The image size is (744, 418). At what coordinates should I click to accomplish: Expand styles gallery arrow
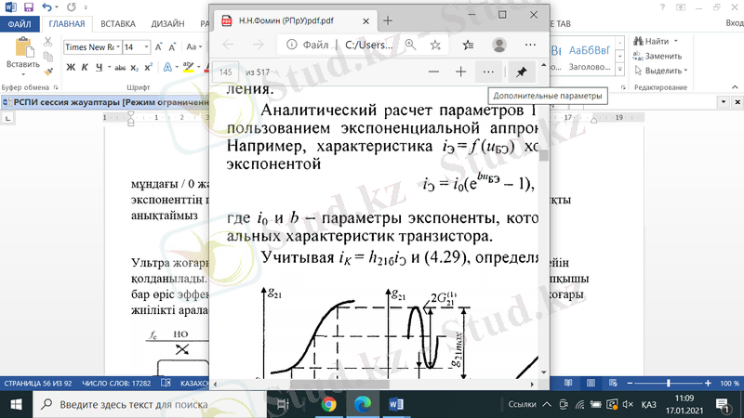619,69
